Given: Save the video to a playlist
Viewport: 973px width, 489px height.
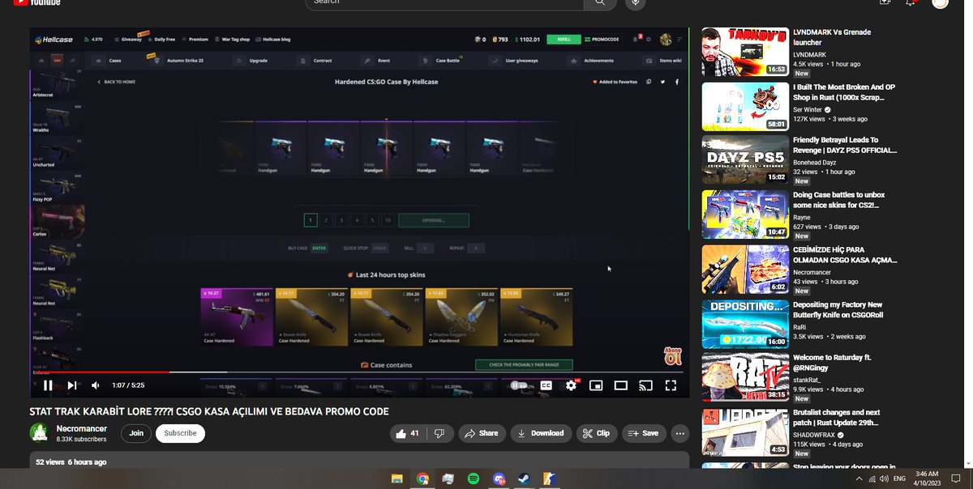Looking at the screenshot, I should click(644, 433).
